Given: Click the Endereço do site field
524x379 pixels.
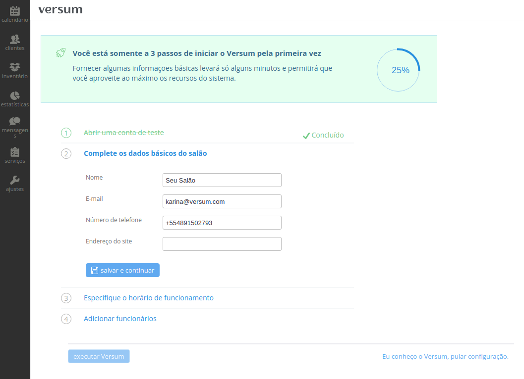Looking at the screenshot, I should click(222, 244).
